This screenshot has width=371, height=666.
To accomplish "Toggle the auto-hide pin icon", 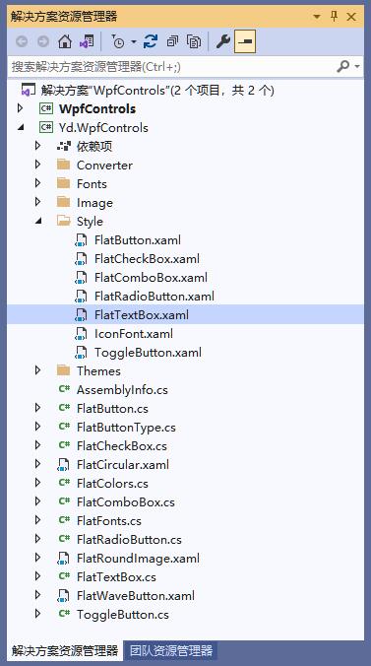I will (x=334, y=17).
